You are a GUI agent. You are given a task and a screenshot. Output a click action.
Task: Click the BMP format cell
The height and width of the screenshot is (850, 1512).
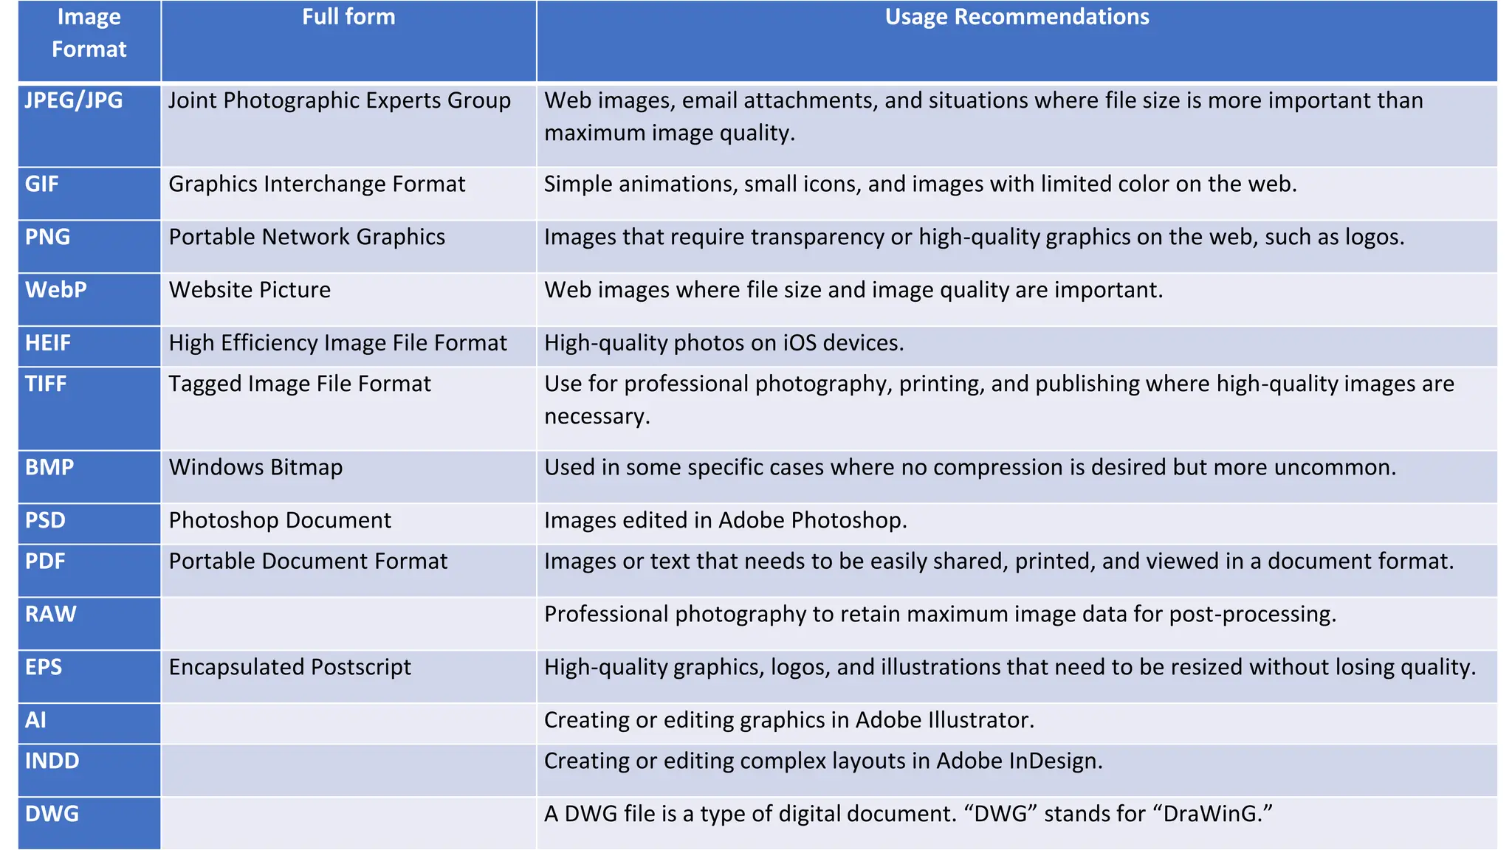tap(49, 468)
